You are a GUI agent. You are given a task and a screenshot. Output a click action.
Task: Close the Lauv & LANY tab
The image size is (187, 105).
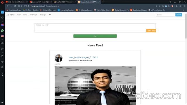click(51, 2)
